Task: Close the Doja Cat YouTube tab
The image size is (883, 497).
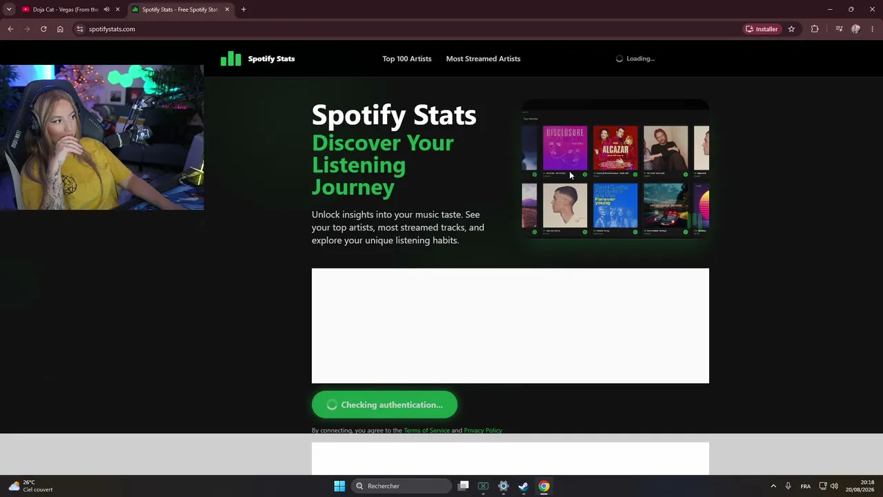Action: pyautogui.click(x=118, y=10)
